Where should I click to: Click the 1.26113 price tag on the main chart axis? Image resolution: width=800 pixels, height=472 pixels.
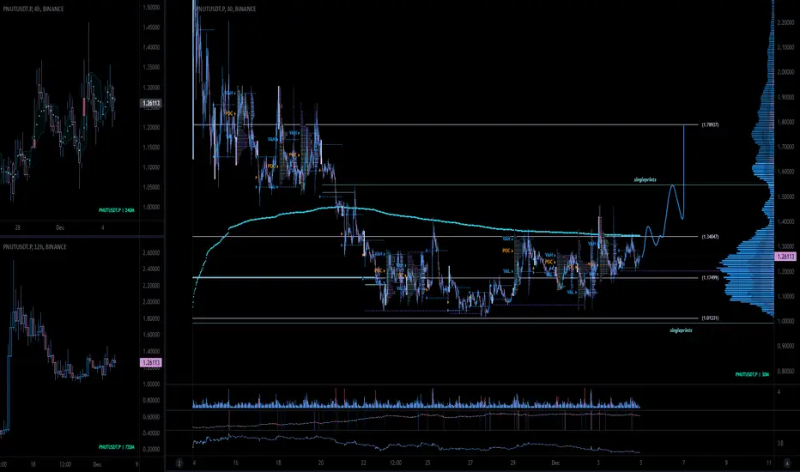pos(785,257)
